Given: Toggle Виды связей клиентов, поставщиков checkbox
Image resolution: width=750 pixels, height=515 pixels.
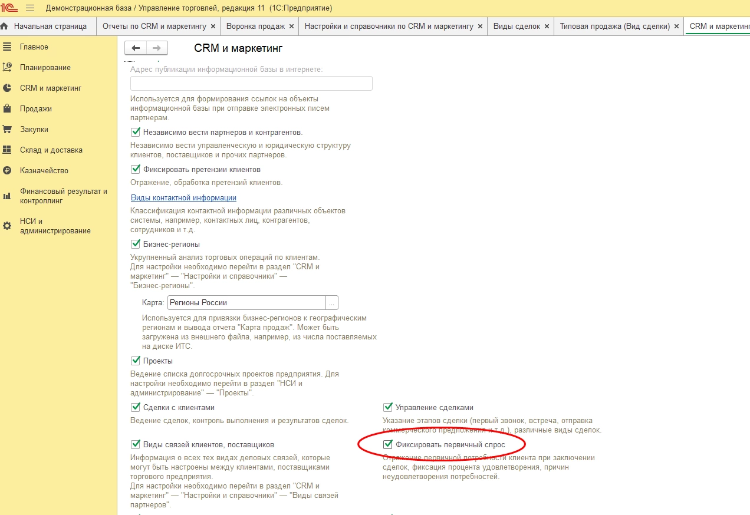Looking at the screenshot, I should point(136,444).
